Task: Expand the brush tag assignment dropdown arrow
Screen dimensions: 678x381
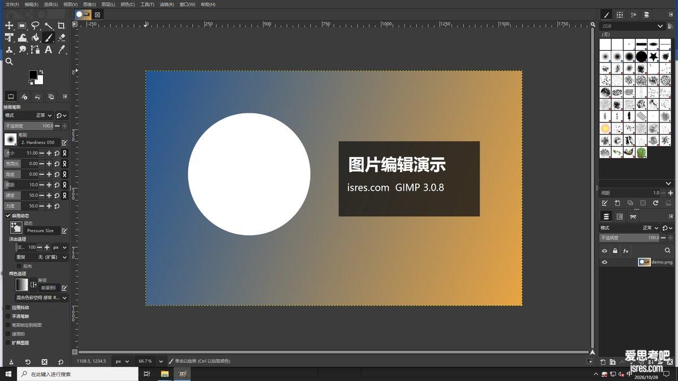Action: [x=669, y=183]
